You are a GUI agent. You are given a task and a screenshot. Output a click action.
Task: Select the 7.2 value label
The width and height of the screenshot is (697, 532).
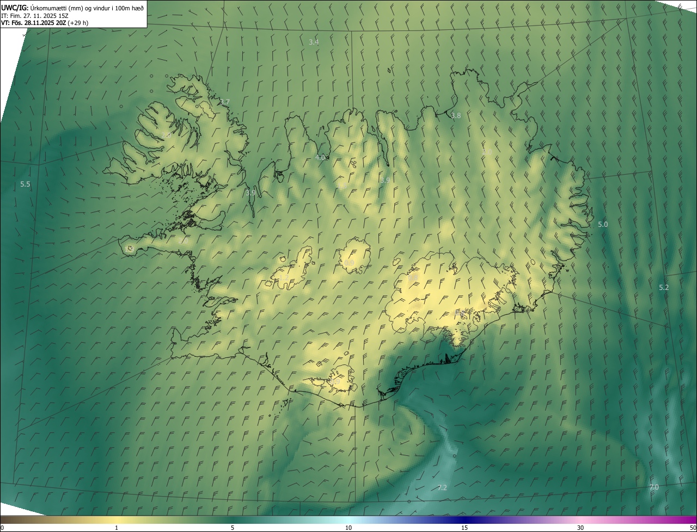coord(442,487)
